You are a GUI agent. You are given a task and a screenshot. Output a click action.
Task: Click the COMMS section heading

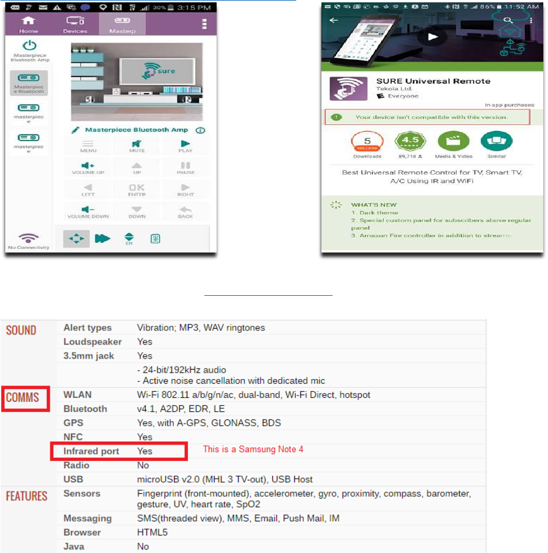pos(22,397)
